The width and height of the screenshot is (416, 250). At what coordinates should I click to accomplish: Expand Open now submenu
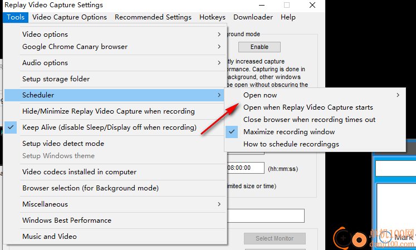click(x=315, y=95)
